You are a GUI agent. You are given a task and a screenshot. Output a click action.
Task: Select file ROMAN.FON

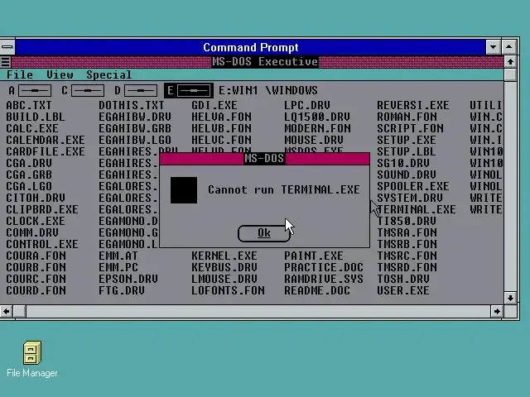407,117
